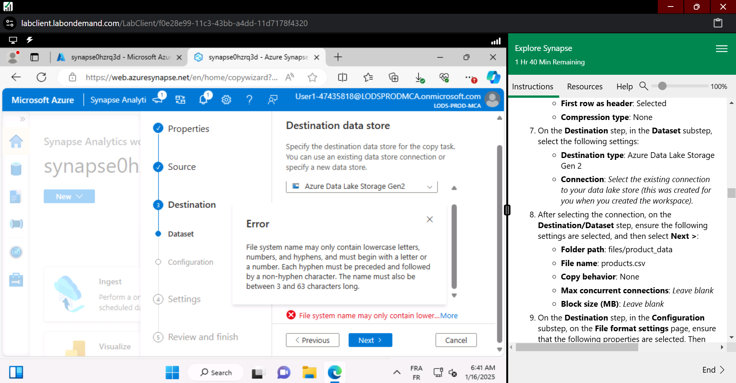The height and width of the screenshot is (383, 736).
Task: Toggle Edge split screen icon
Action: tap(342, 77)
